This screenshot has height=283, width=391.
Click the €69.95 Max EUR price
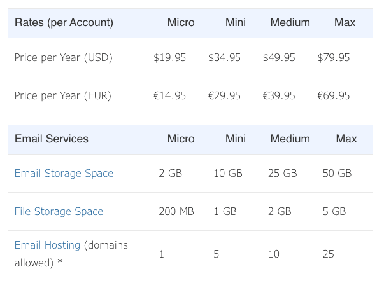click(334, 95)
